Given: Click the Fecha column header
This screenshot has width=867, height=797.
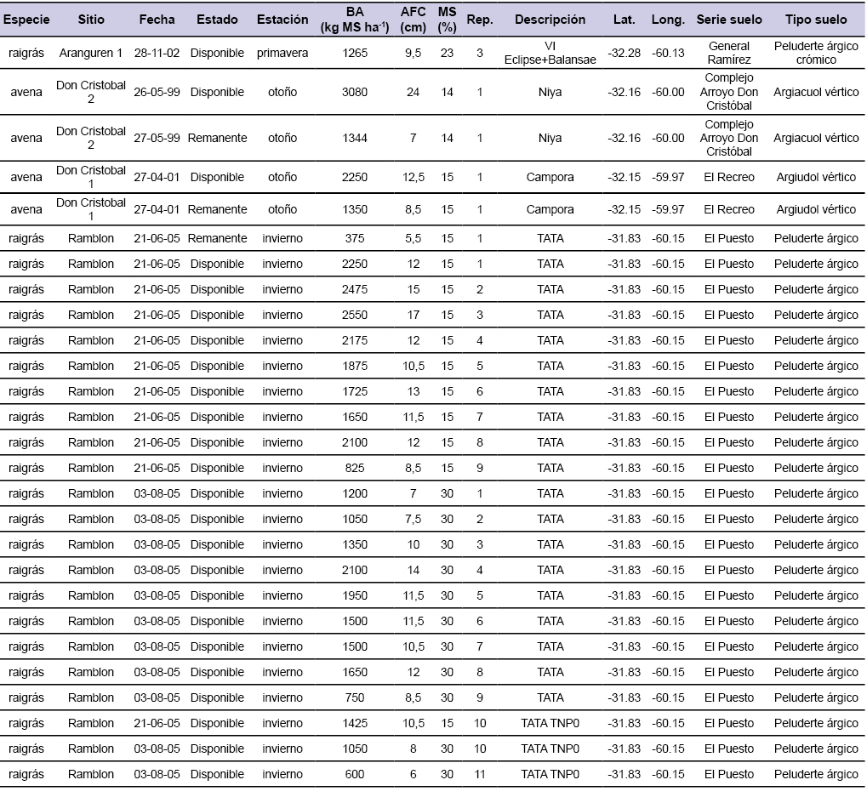Looking at the screenshot, I should click(x=157, y=20).
